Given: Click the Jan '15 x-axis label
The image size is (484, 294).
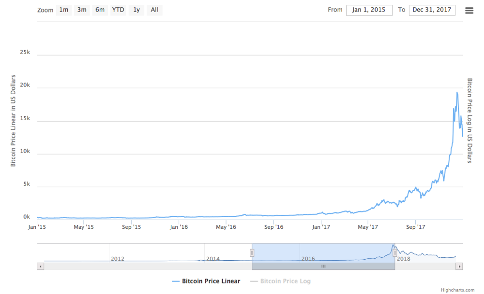Looking at the screenshot, I should coord(37,227).
